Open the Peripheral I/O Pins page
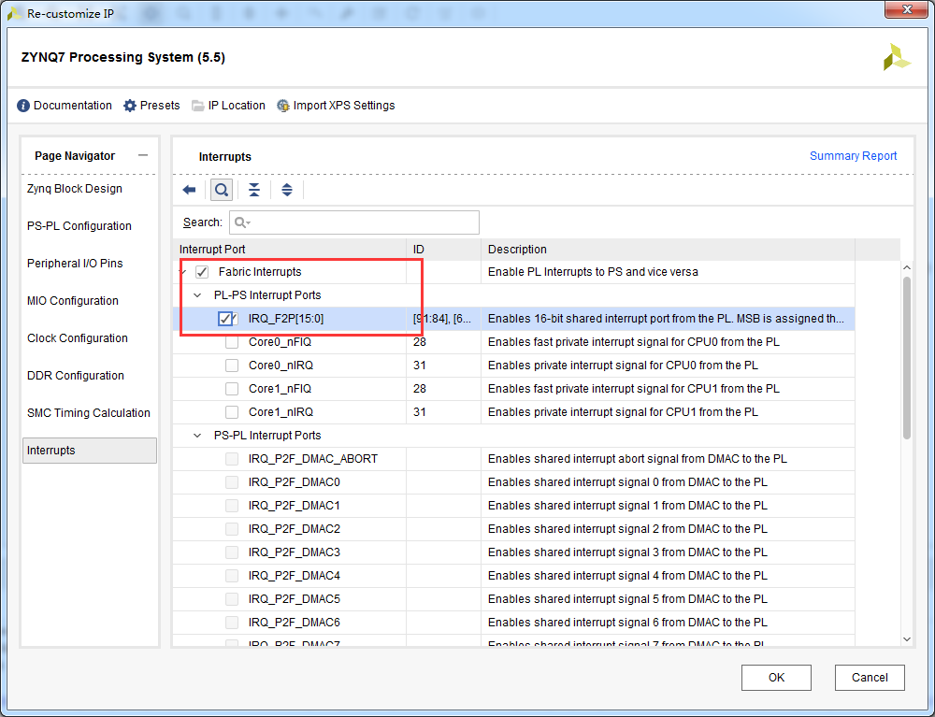 pyautogui.click(x=75, y=264)
